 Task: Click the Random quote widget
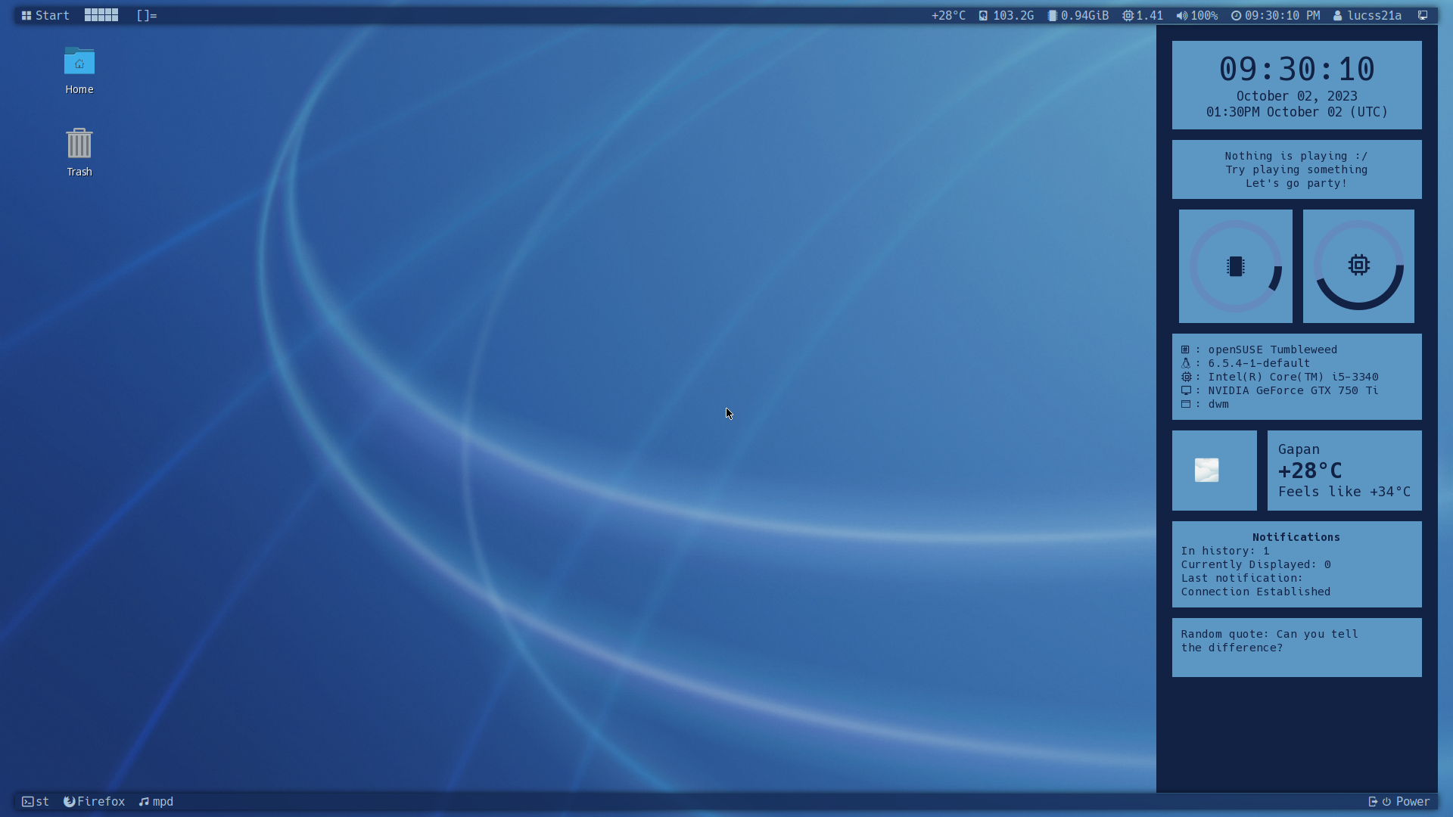(1296, 648)
